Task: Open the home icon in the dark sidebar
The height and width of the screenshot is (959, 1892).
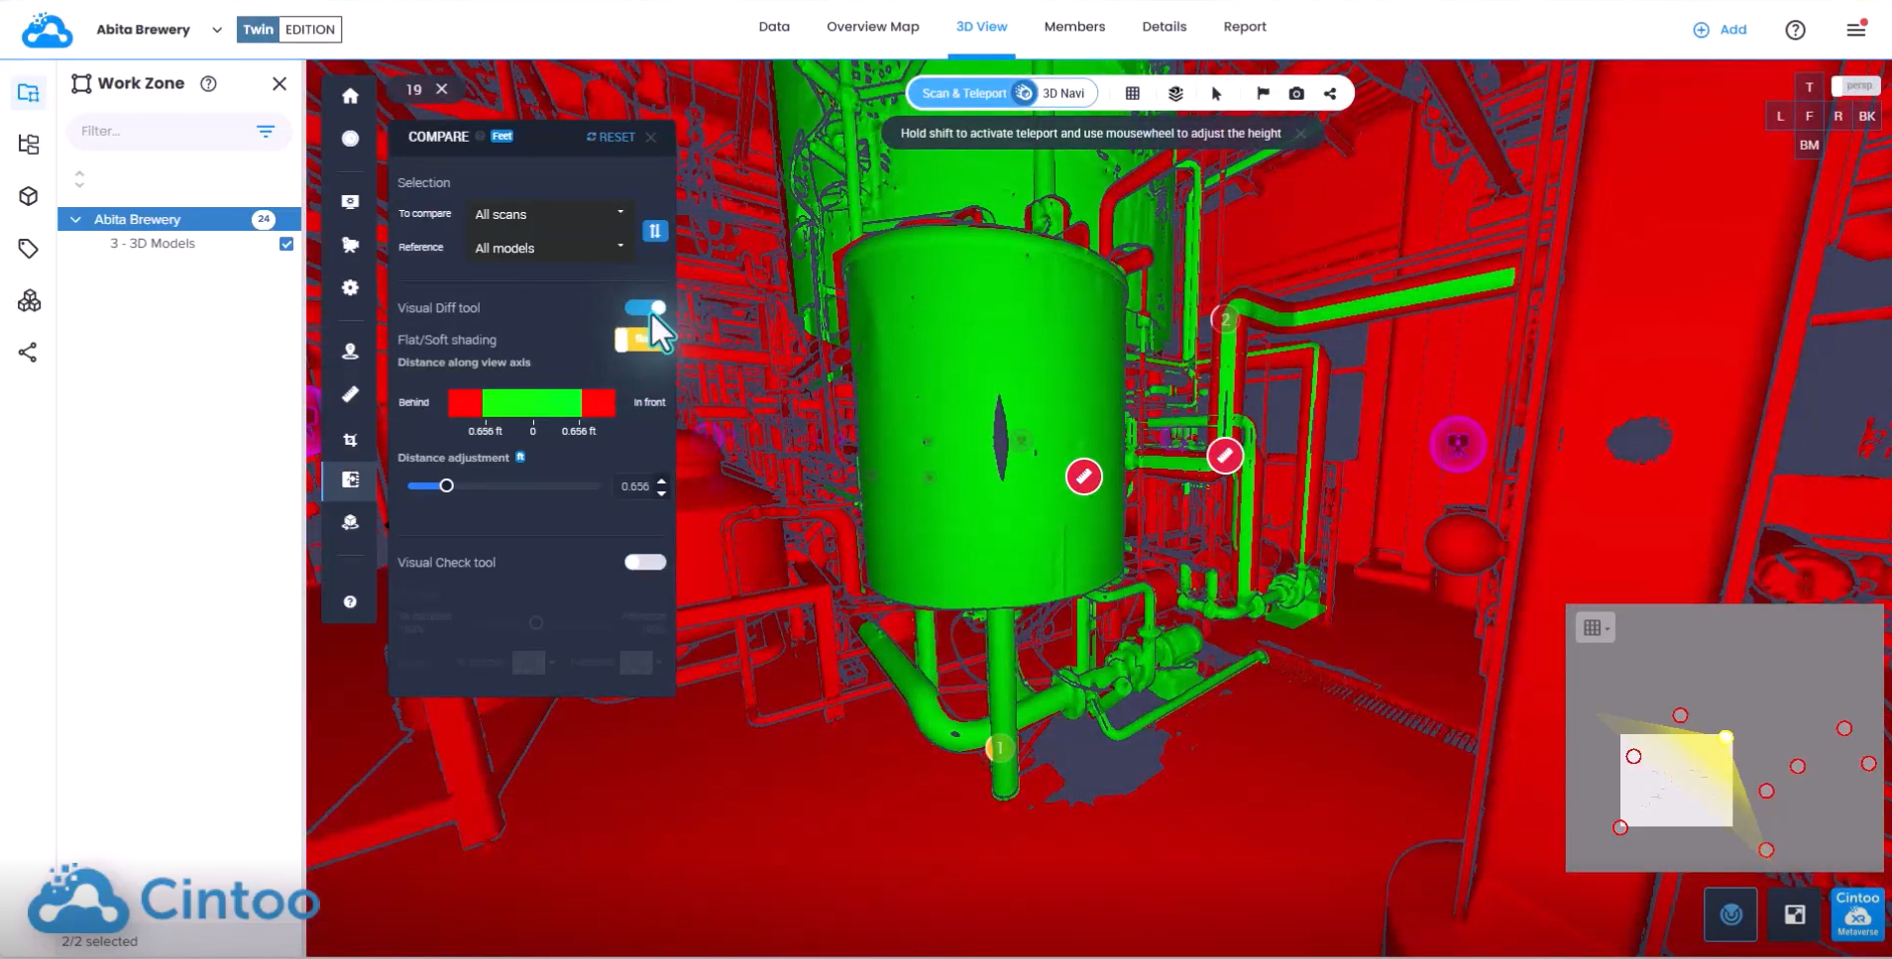Action: click(350, 96)
